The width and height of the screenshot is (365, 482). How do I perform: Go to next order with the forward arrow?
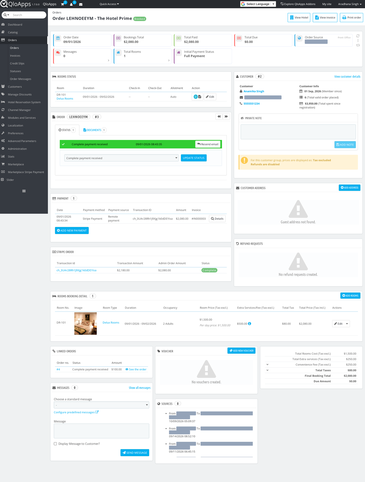[226, 117]
